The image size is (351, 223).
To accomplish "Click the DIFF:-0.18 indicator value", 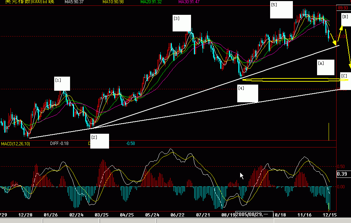I will pos(59,143).
